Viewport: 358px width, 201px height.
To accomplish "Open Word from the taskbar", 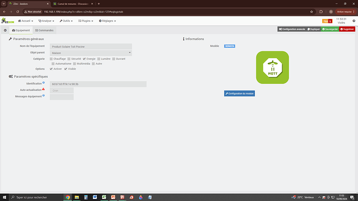I will 95,197.
